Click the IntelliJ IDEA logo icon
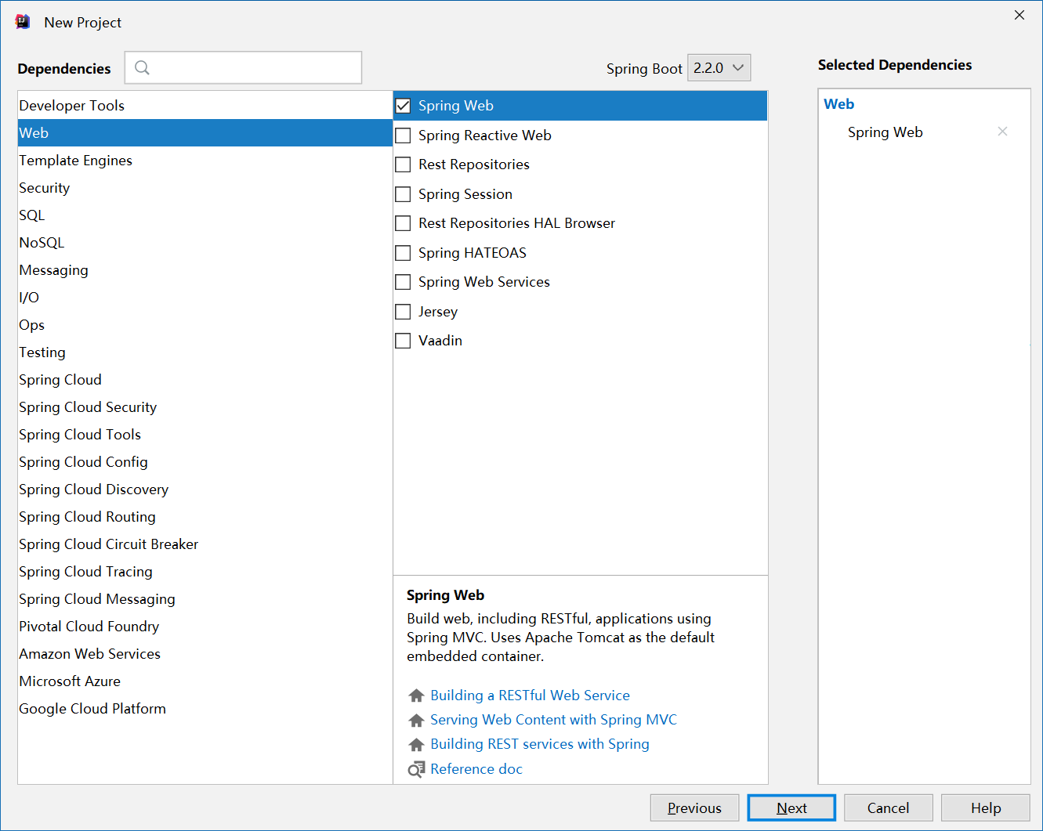The width and height of the screenshot is (1043, 831). 23,22
